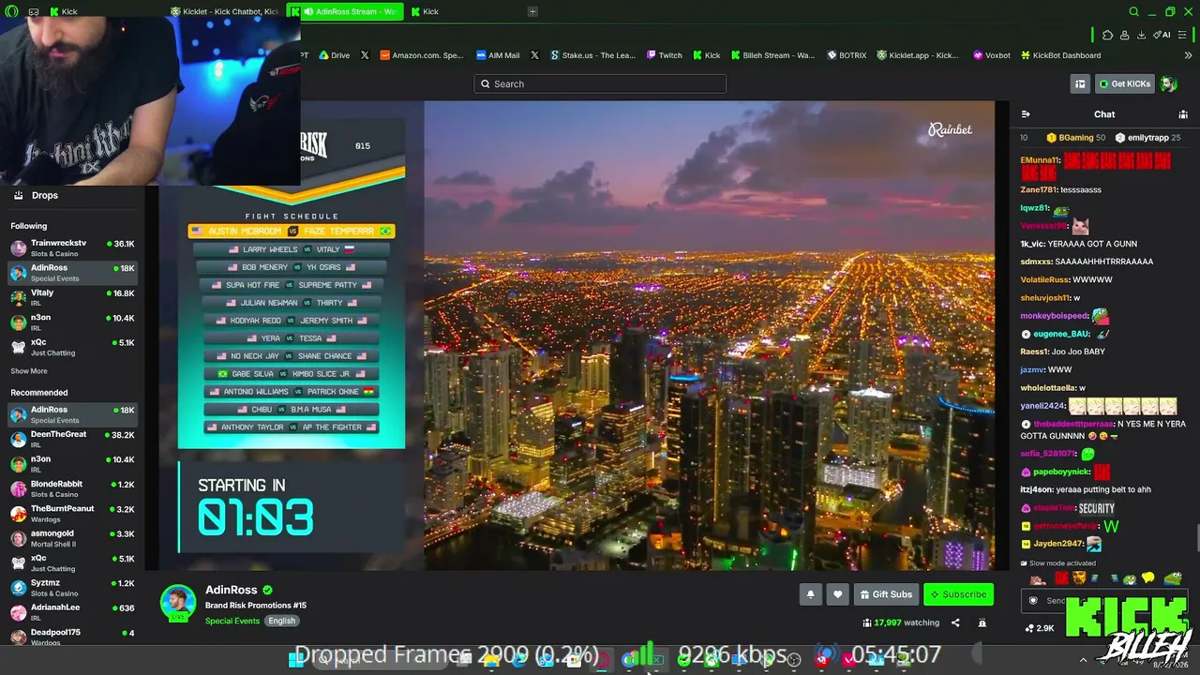
Task: Open AdrianahLee in Recommended
Action: 72,612
